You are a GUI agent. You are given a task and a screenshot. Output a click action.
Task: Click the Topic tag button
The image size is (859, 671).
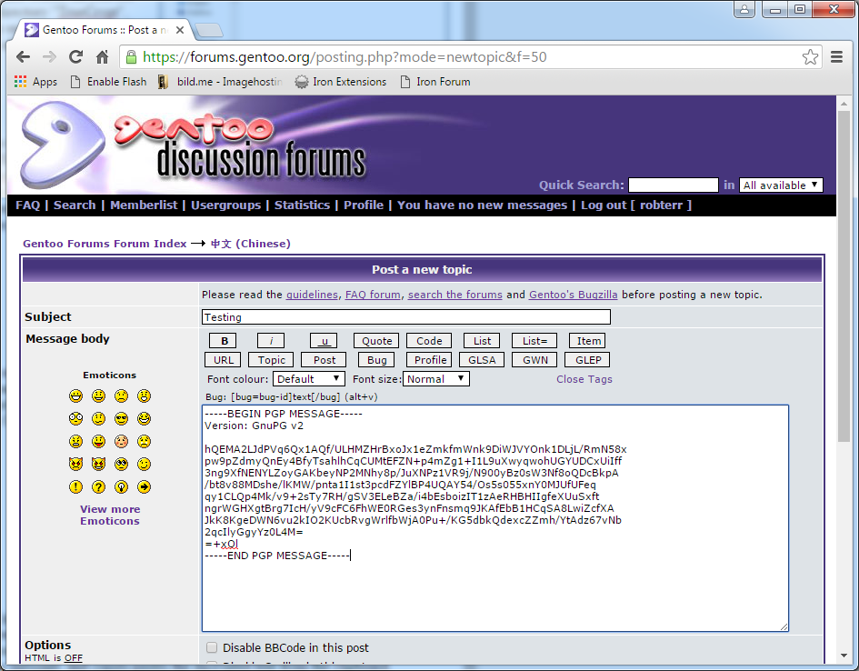(271, 360)
